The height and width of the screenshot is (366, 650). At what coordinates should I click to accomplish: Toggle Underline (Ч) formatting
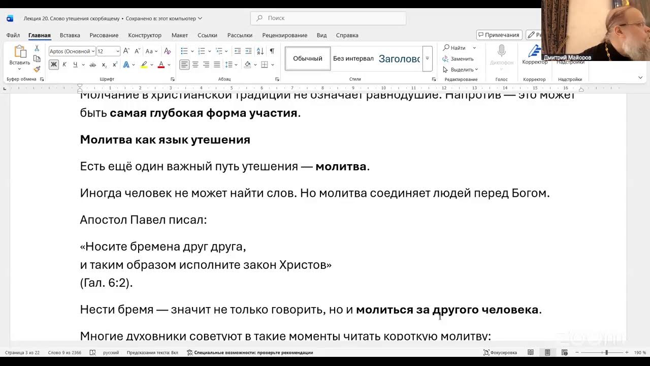pyautogui.click(x=75, y=65)
